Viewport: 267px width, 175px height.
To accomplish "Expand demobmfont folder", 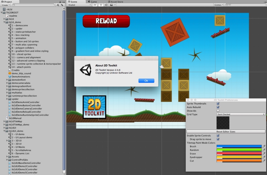I will click(x=7, y=80).
